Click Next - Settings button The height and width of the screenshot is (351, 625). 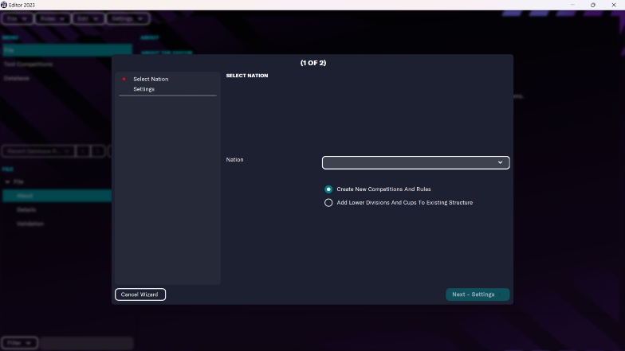coord(477,294)
